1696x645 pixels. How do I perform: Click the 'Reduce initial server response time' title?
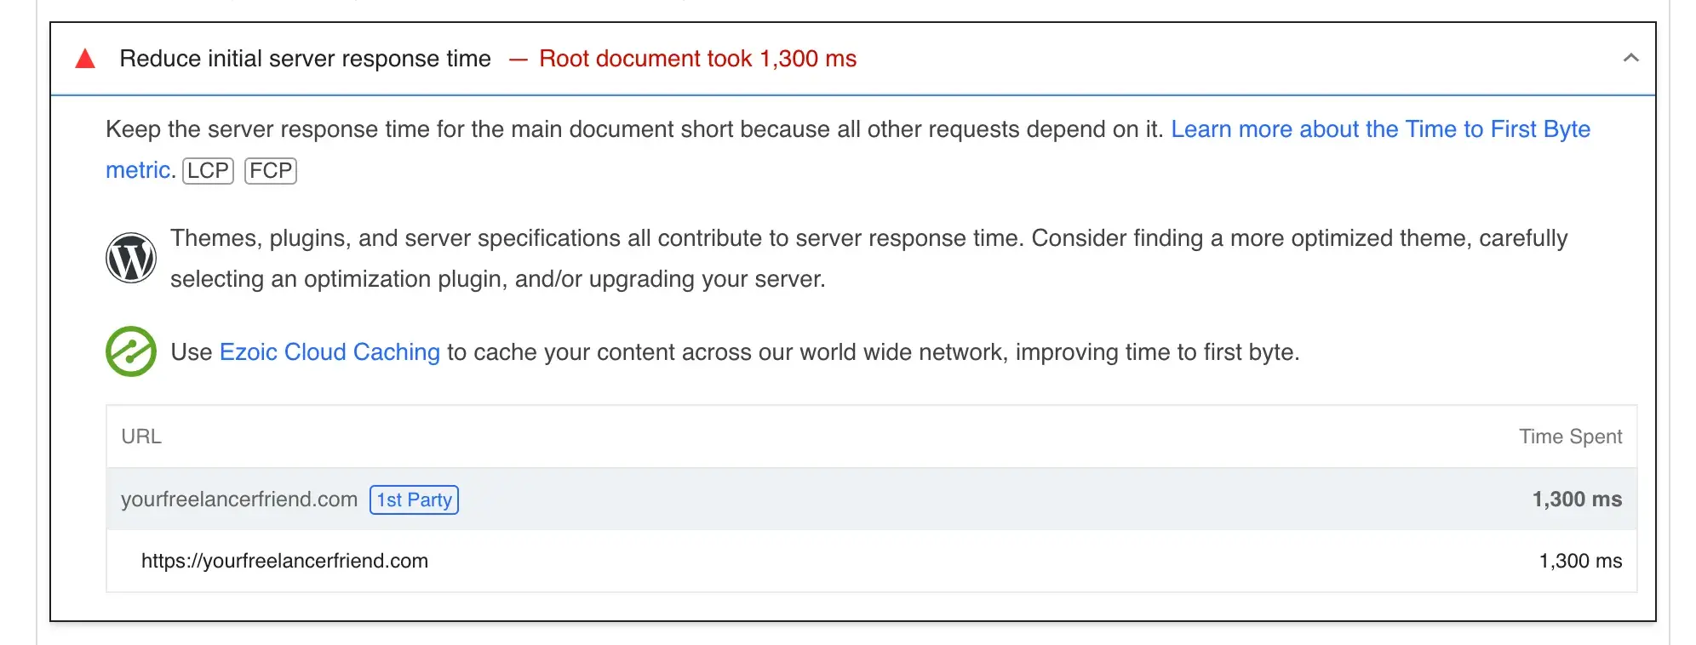coord(305,59)
